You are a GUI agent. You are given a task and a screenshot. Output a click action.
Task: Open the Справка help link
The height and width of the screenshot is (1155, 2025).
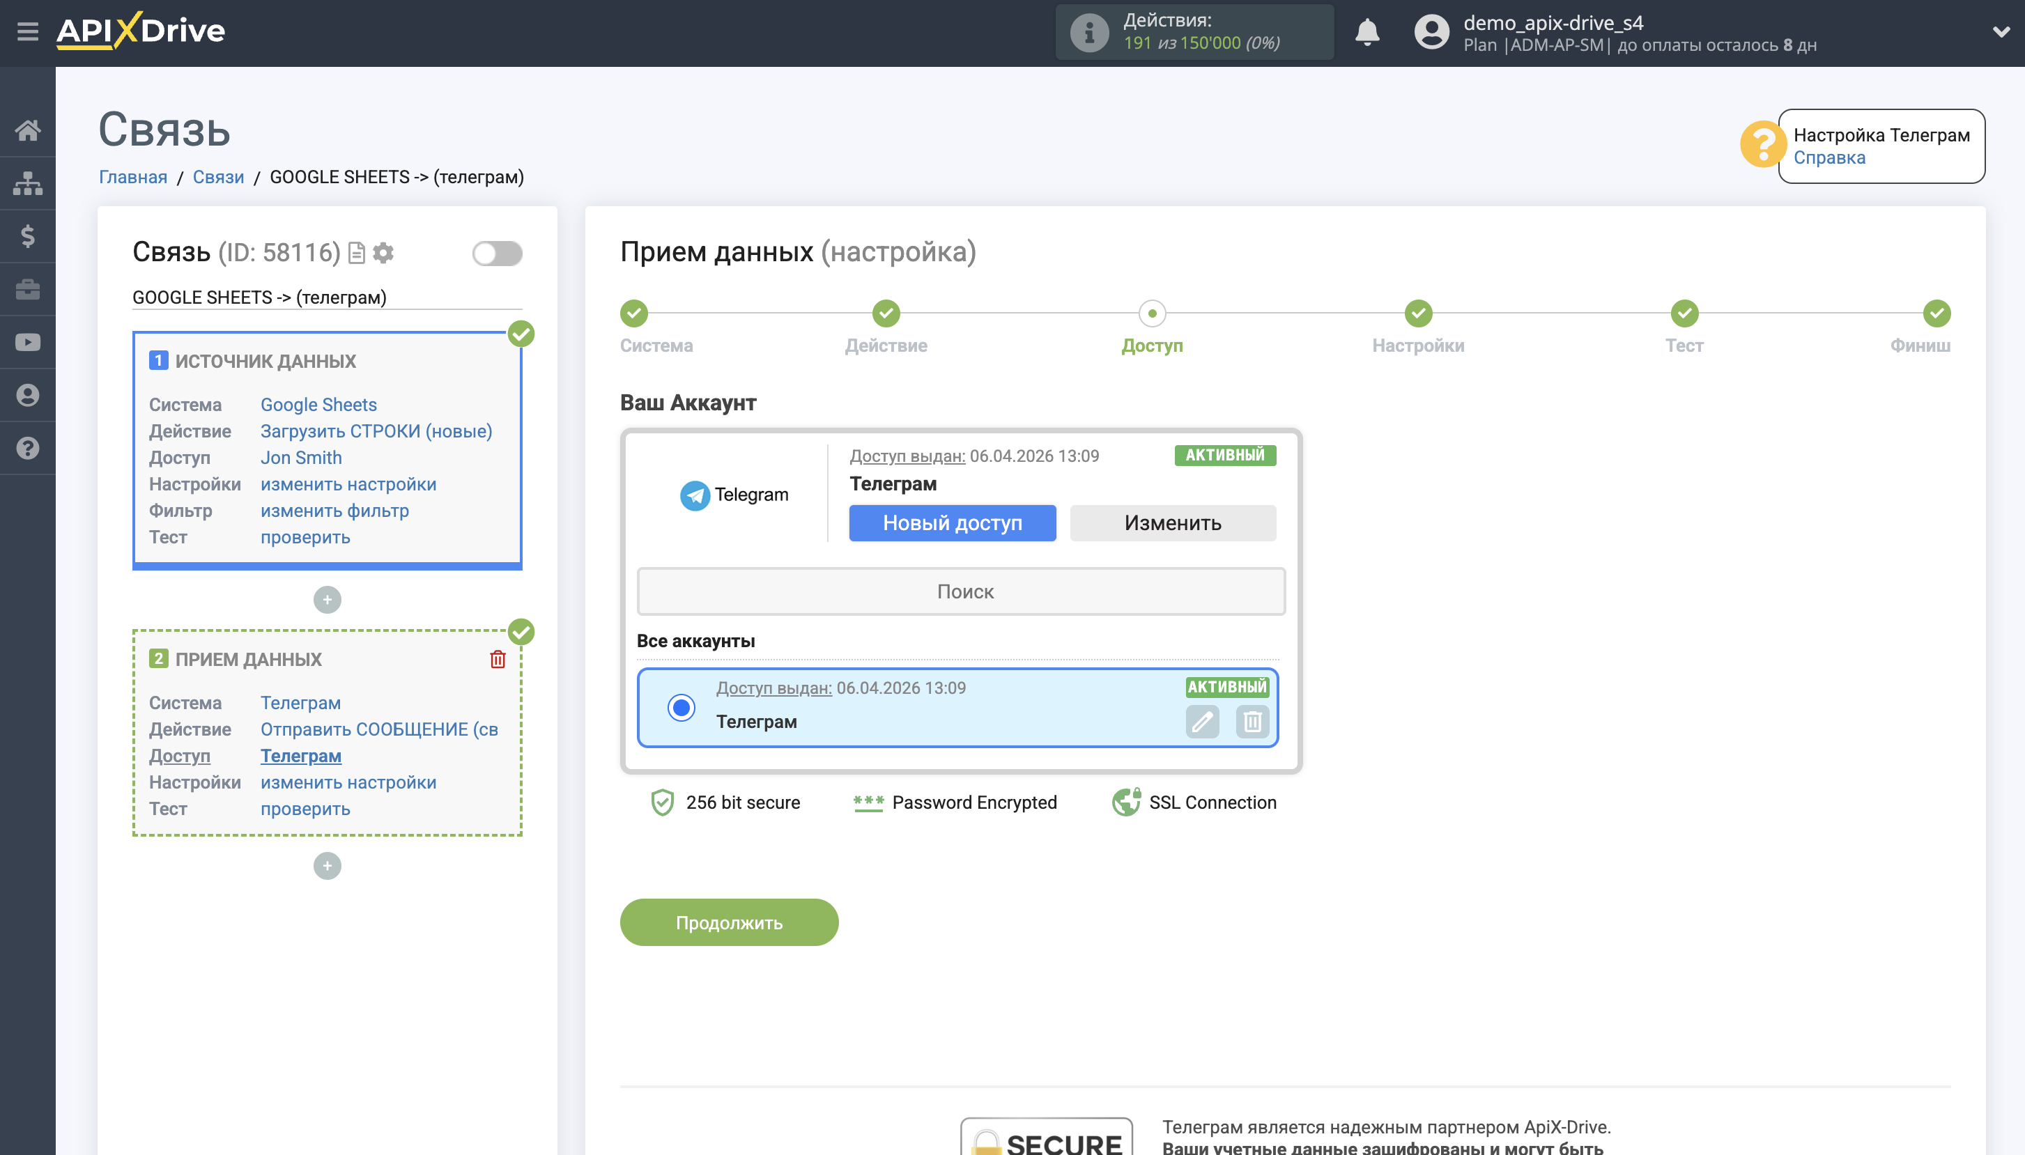[x=1829, y=157]
